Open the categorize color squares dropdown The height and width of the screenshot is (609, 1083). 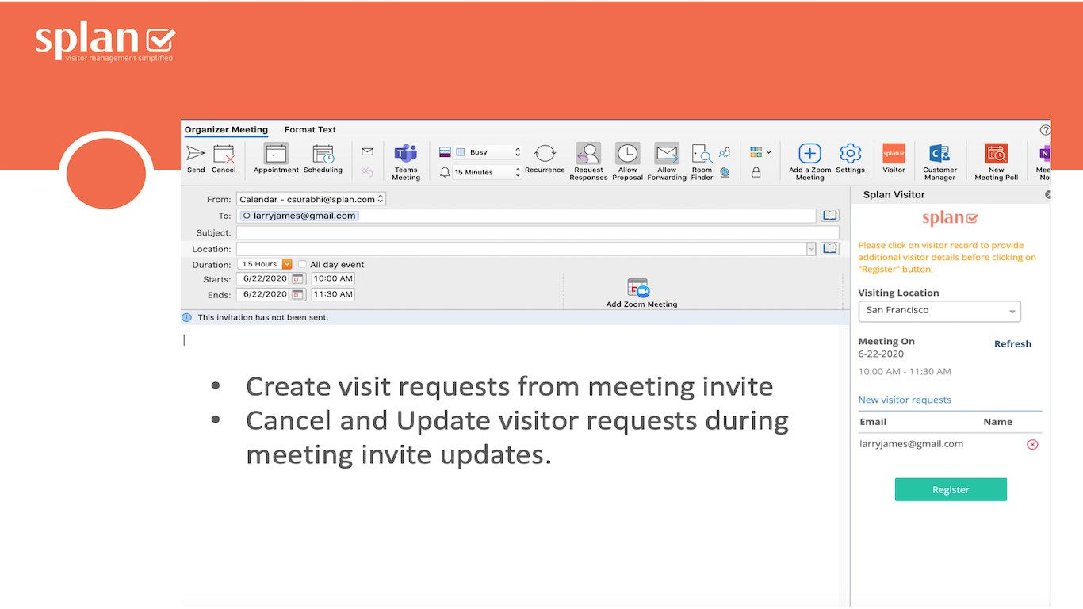[x=760, y=152]
